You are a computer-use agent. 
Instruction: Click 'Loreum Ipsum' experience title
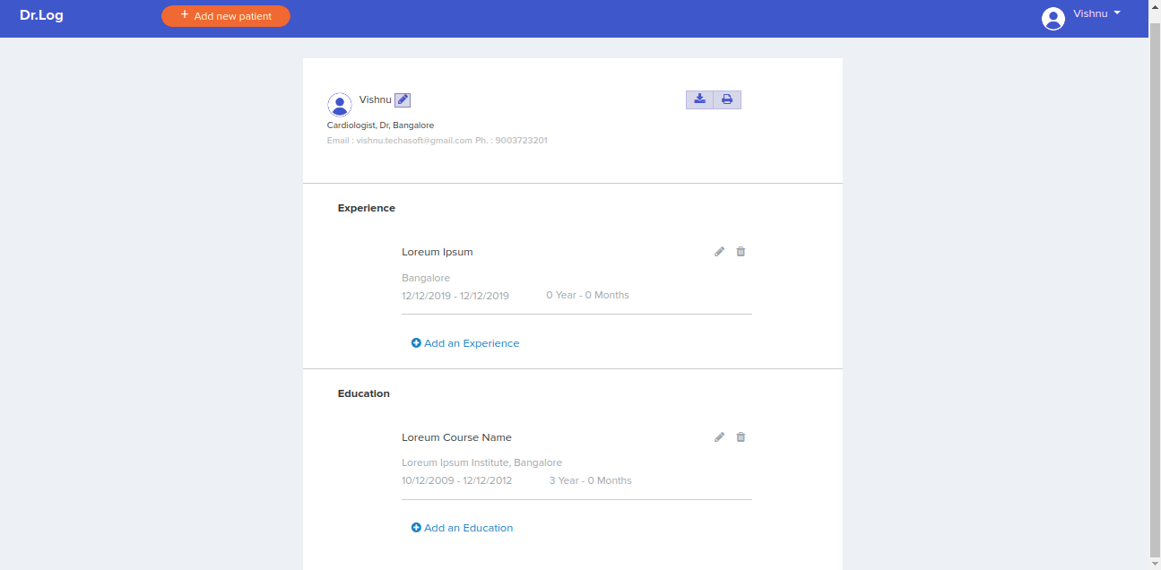[438, 252]
